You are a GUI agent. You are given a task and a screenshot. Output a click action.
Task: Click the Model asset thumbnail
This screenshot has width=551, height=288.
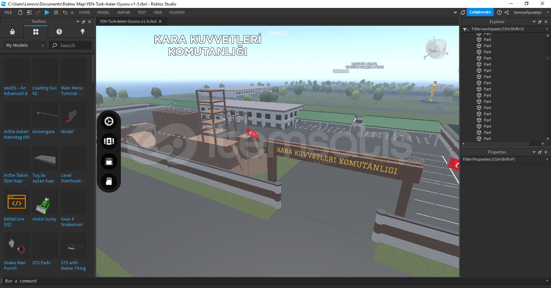[74, 114]
